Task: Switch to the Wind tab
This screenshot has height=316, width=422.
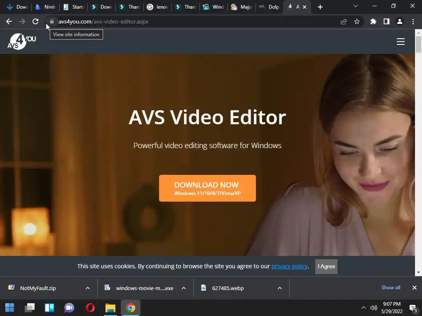Action: tap(214, 7)
